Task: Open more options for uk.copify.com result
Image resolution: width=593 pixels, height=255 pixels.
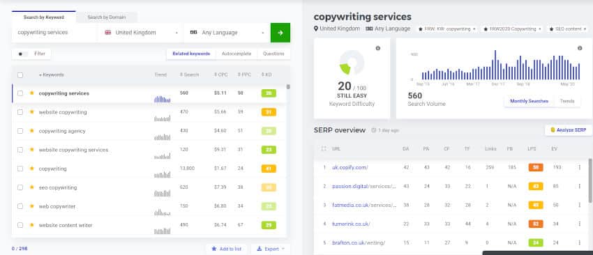Action: pos(579,167)
